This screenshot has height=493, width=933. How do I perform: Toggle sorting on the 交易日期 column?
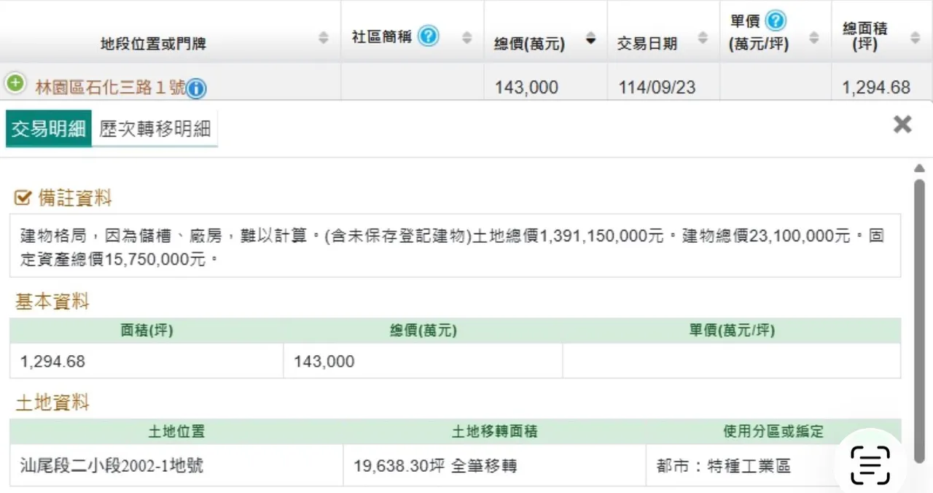pos(702,36)
